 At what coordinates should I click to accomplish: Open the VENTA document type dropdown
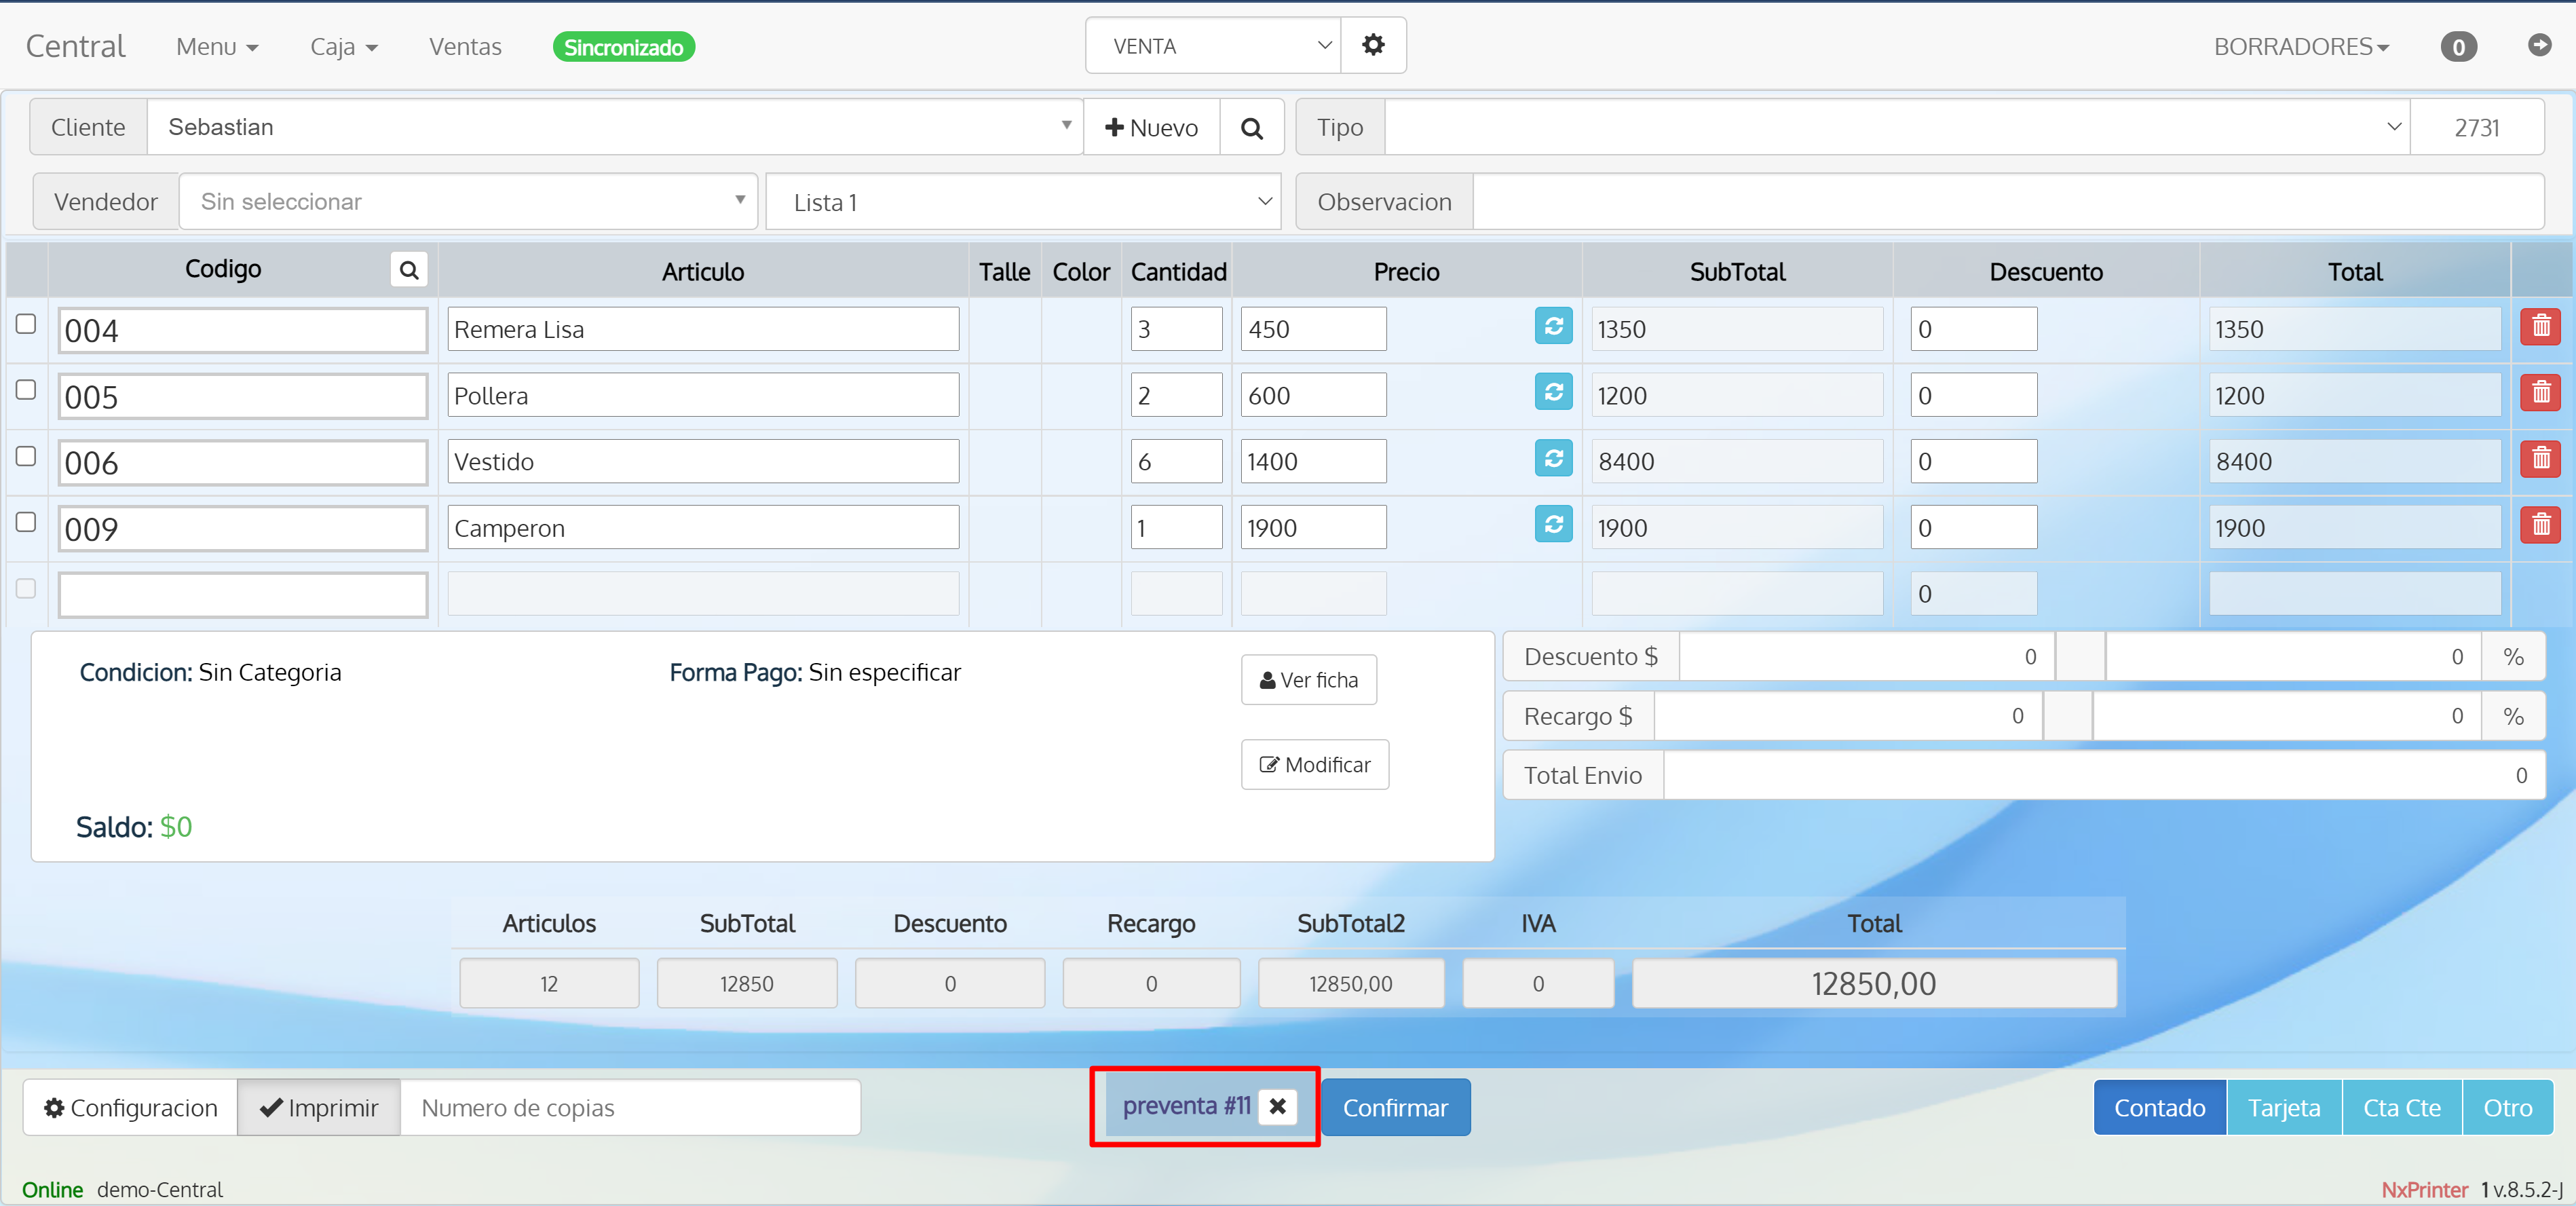(1212, 45)
